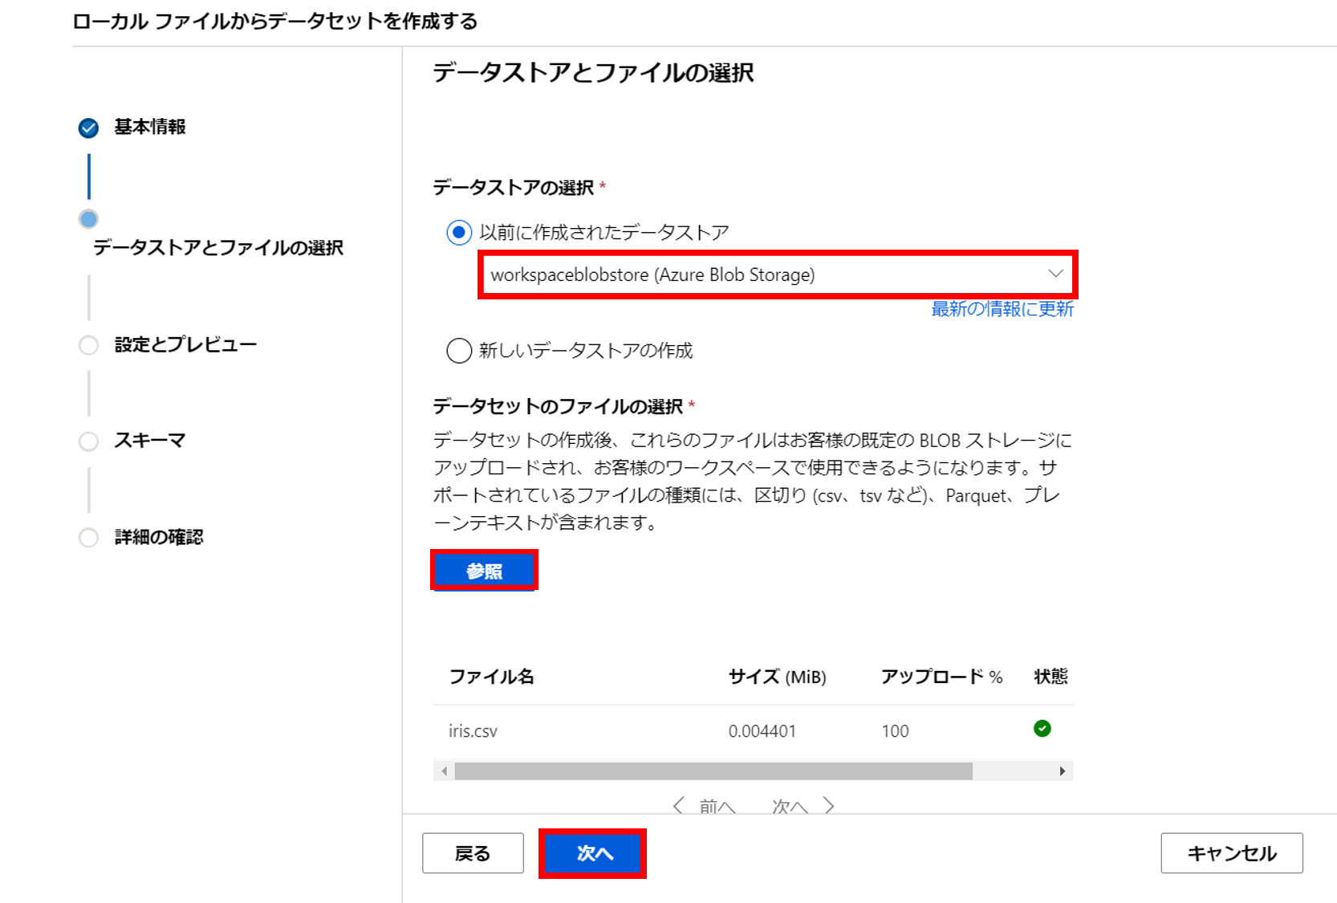Viewport: 1337px width, 903px height.
Task: Select the iris.csv file row
Action: (x=473, y=731)
